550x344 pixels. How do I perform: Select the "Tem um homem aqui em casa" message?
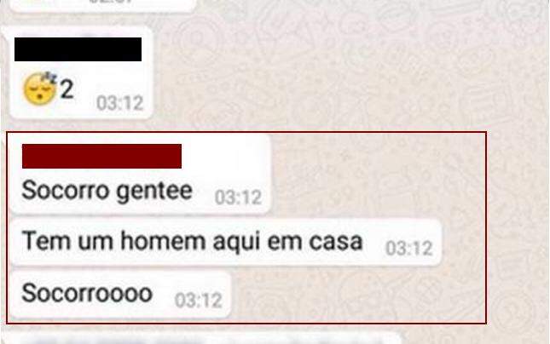(192, 242)
